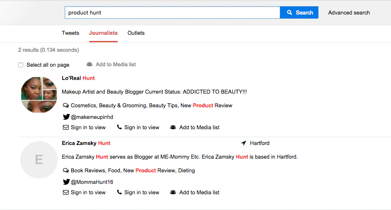Open the @makemeupinhd Twitter handle
391x210 pixels.
[x=92, y=117]
